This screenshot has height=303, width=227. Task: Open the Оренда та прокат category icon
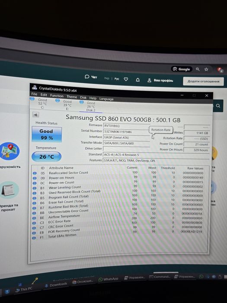point(10,190)
